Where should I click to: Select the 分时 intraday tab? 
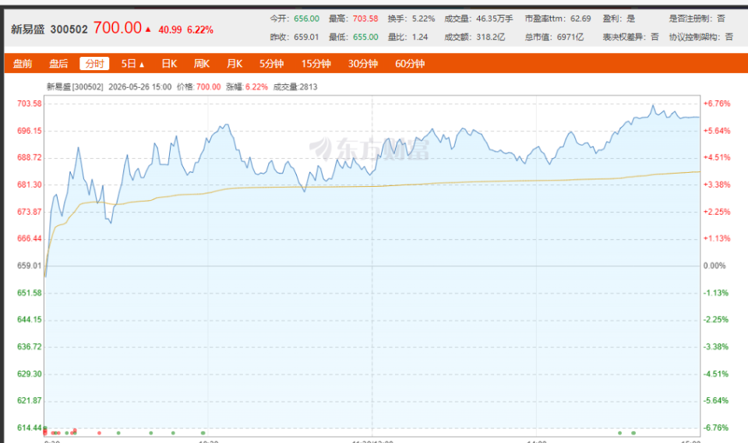point(94,63)
